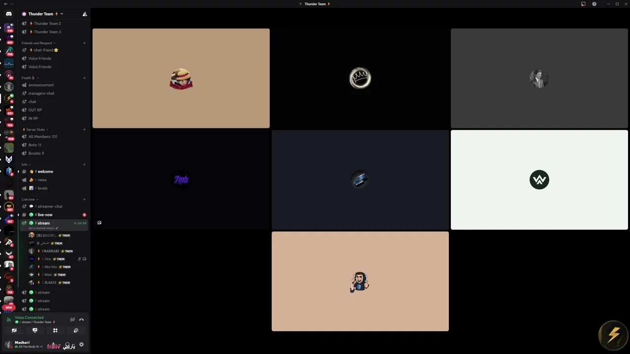Viewport: 630px width, 354px height.
Task: Disconnect from the voice channel
Action: point(81,320)
